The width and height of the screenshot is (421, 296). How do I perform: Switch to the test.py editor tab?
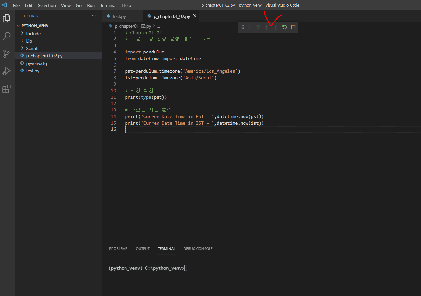(119, 16)
